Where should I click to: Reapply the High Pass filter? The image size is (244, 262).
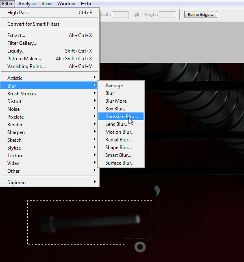tap(50, 13)
